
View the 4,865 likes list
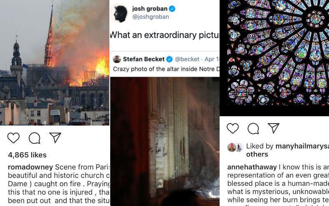pyautogui.click(x=27, y=155)
